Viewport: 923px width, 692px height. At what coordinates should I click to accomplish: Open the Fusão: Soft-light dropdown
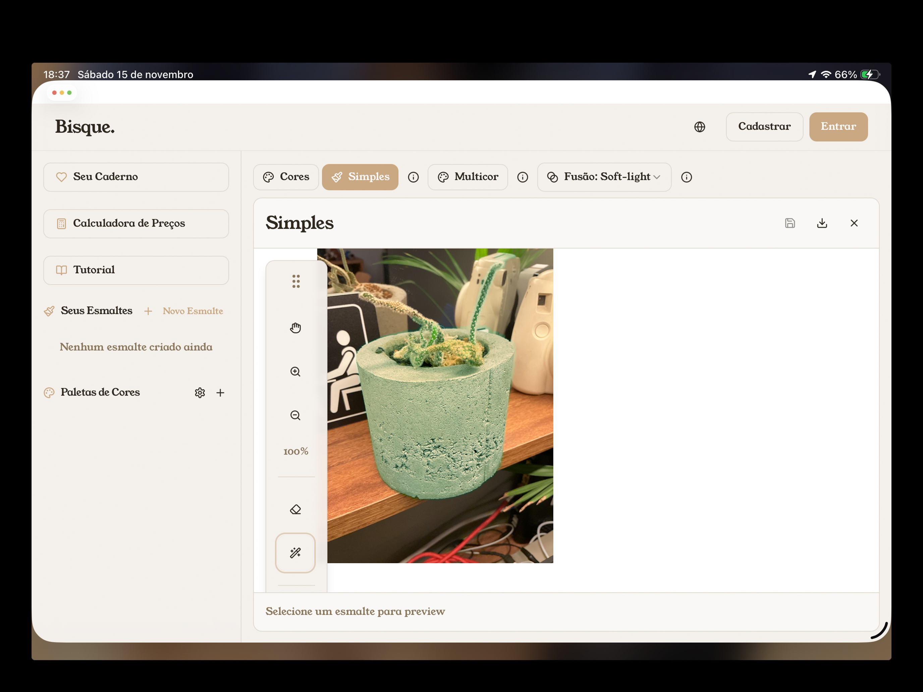tap(604, 177)
